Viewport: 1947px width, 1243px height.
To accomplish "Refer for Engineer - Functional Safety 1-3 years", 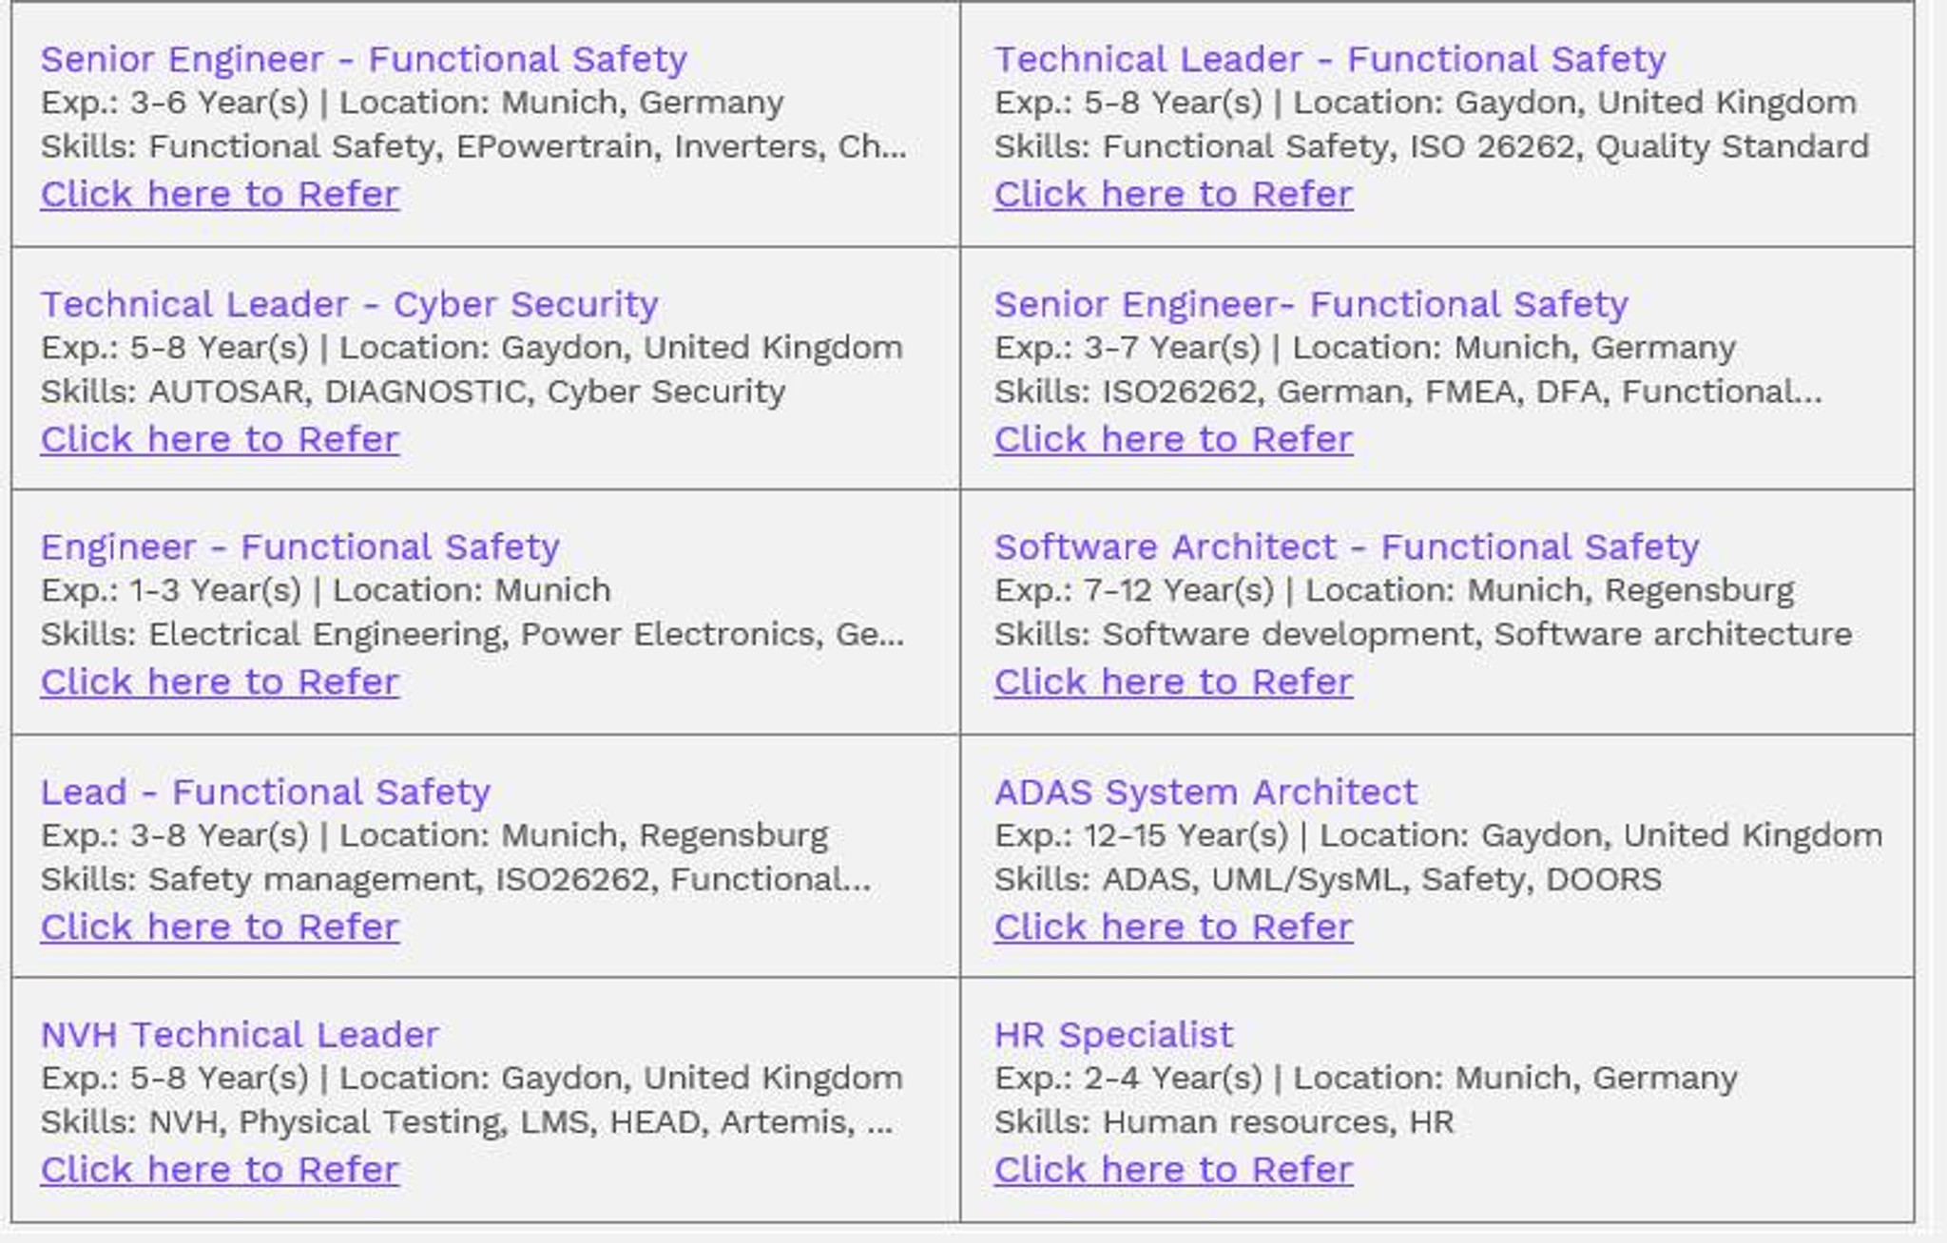I will [220, 681].
